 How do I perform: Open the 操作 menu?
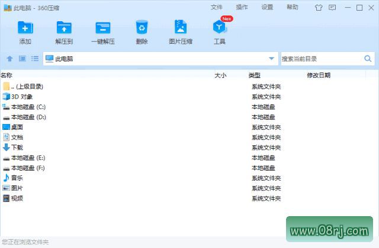(x=242, y=7)
